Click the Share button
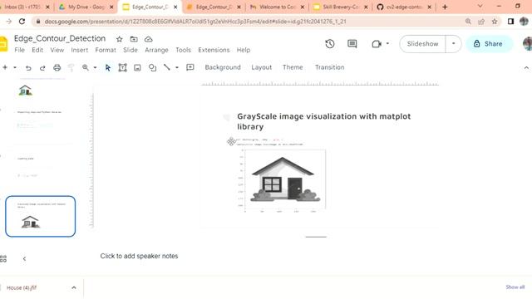The image size is (532, 299). click(x=489, y=44)
